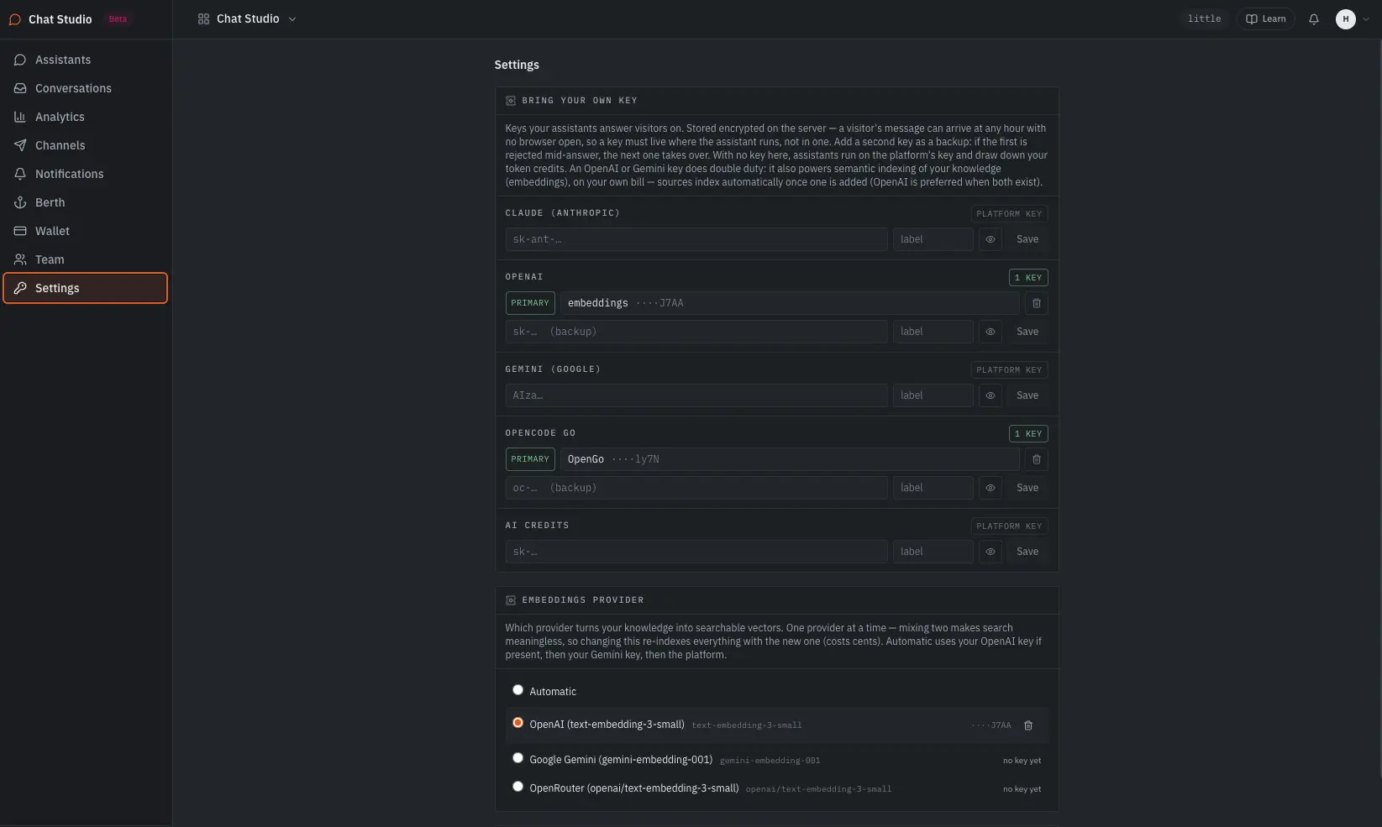Focus the OpenAI sk- backup key input
The width and height of the screenshot is (1382, 827).
[x=696, y=332]
